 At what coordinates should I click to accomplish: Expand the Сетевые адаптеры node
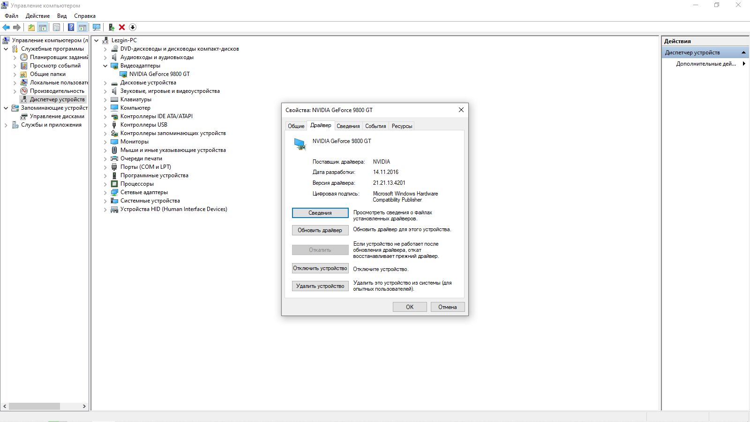click(105, 192)
